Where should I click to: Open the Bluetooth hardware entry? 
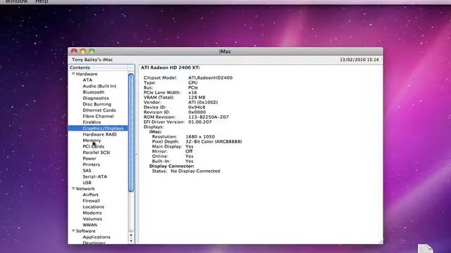click(94, 92)
